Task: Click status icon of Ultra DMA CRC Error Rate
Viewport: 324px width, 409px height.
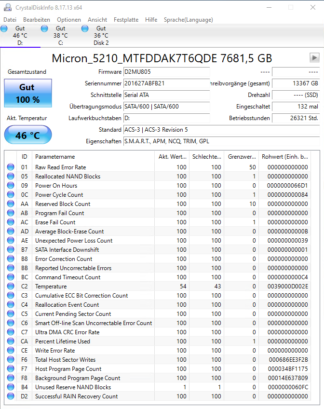Action: click(11, 332)
